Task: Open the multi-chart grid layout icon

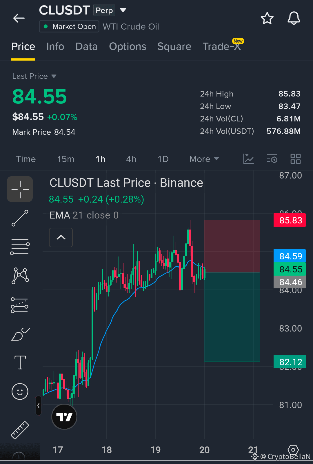Action: [296, 159]
